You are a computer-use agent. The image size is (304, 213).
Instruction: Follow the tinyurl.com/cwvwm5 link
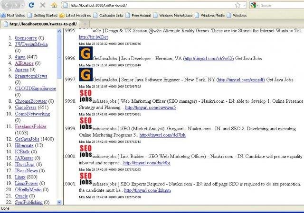click(x=151, y=107)
